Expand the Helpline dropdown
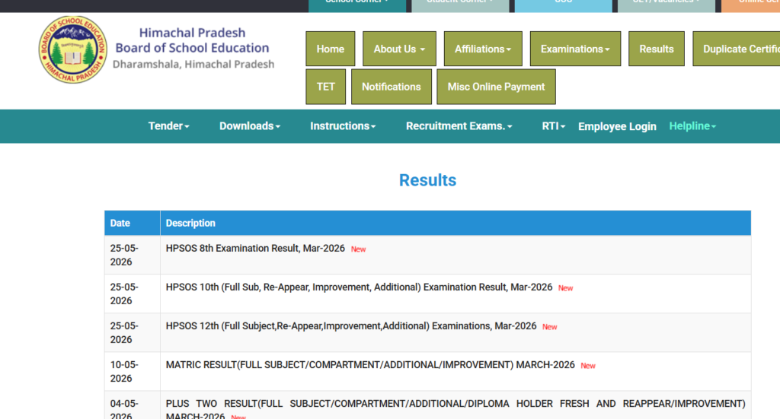This screenshot has height=419, width=780. pos(692,126)
